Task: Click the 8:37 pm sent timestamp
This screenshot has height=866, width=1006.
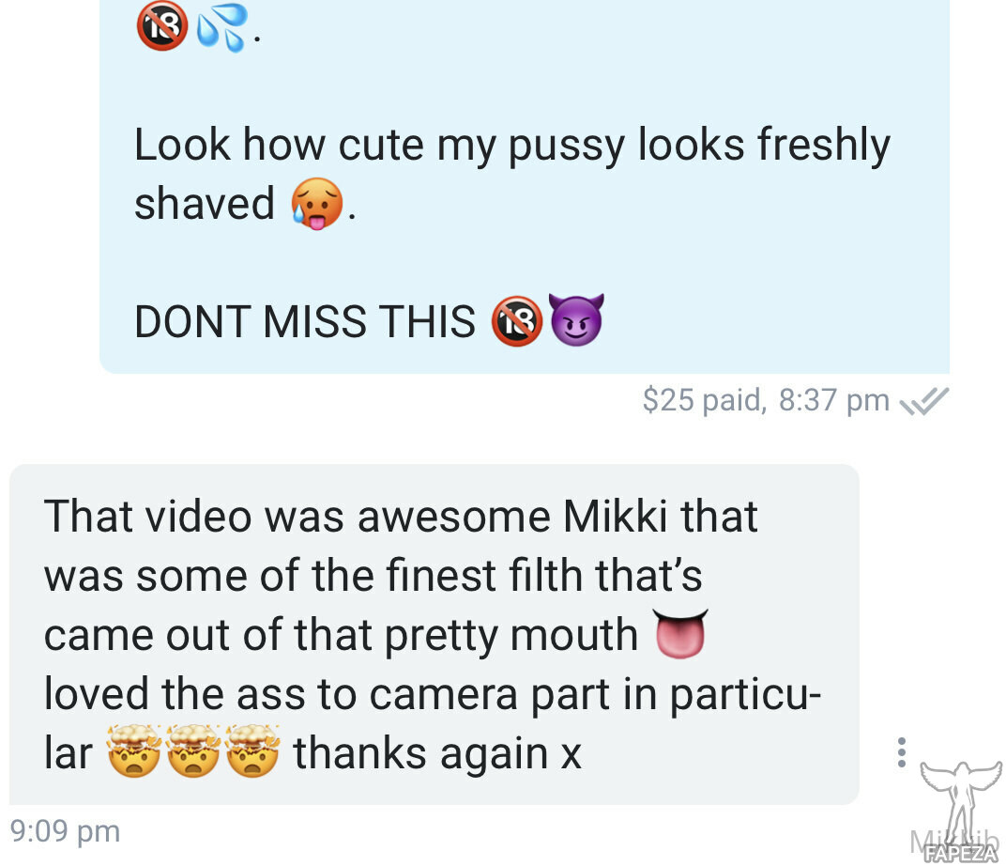Action: 833,400
